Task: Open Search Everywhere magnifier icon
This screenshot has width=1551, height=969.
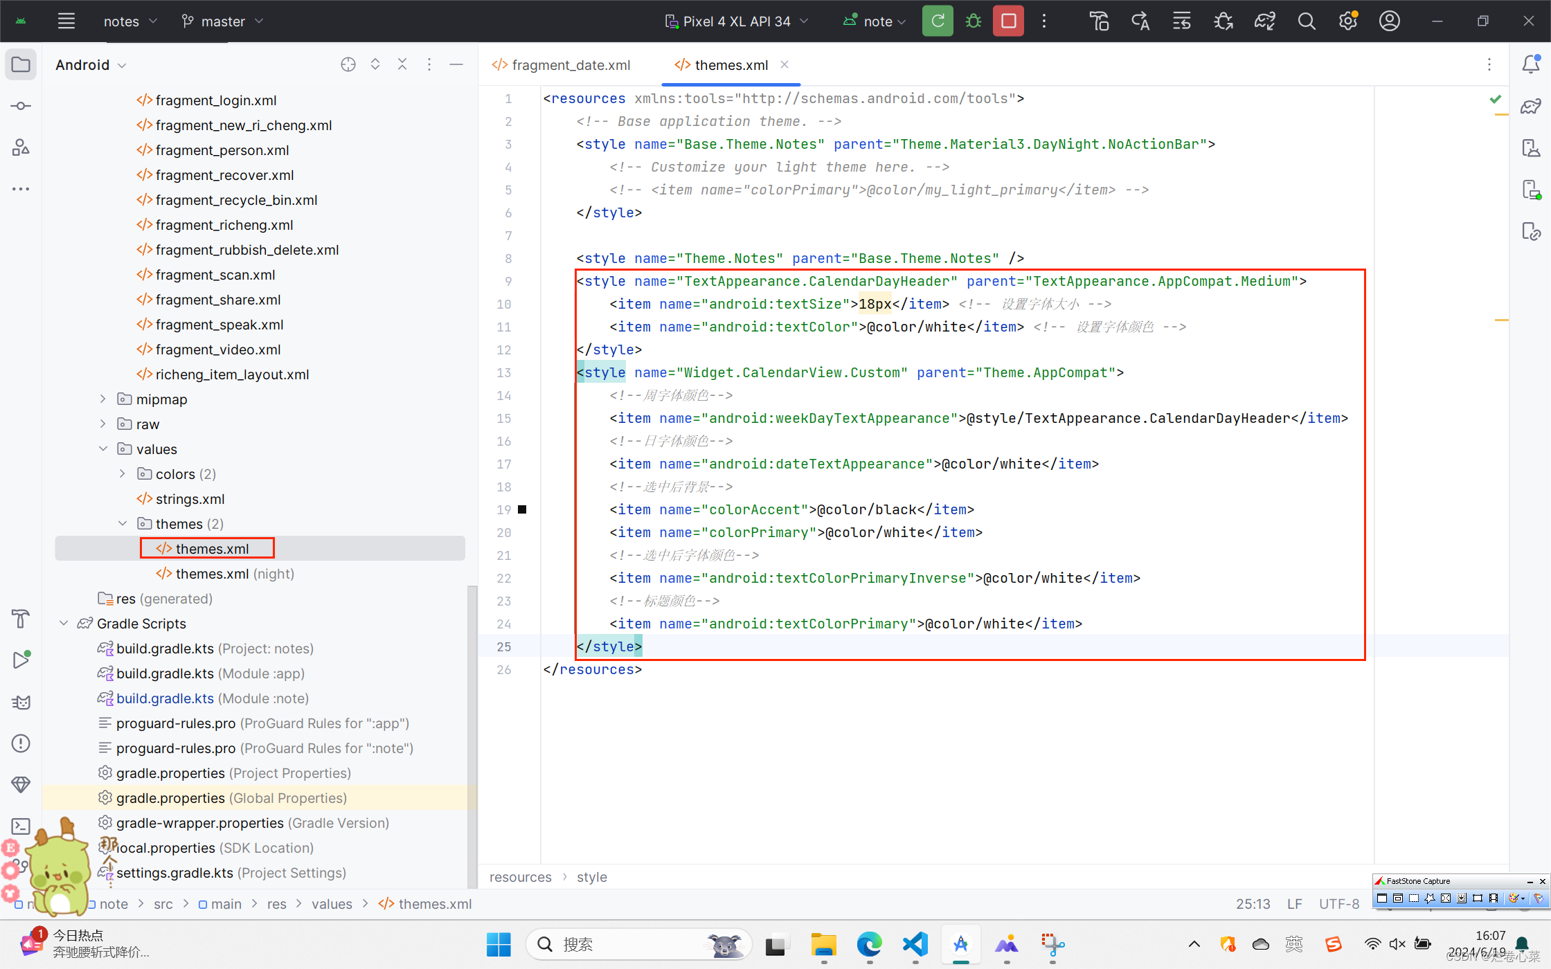Action: [1306, 21]
